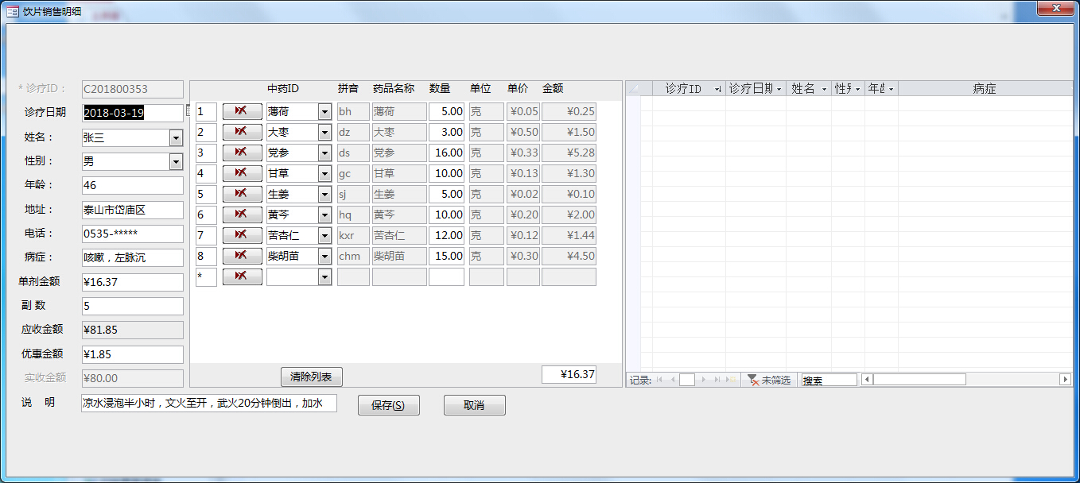
Task: Click the horizontal scrollbar right arrow
Action: (1066, 380)
